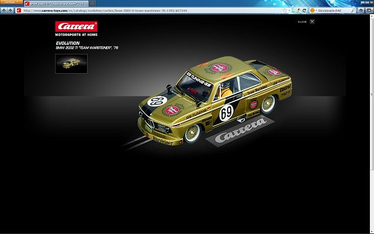Run search with the magnifier icon
This screenshot has height=234, width=374.
point(353,11)
